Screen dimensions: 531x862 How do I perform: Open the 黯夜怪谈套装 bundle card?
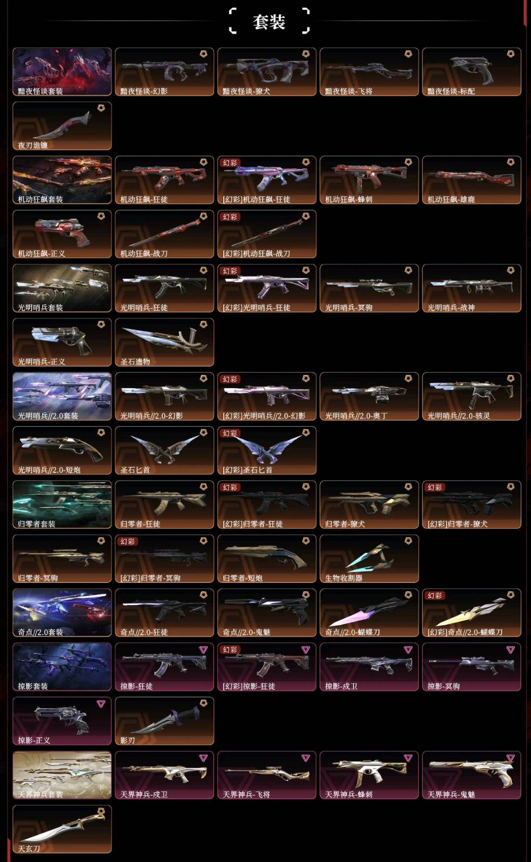coord(62,72)
